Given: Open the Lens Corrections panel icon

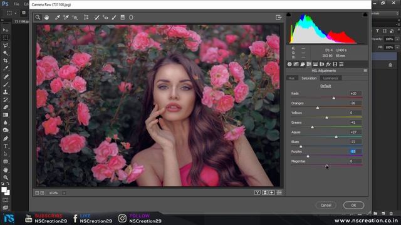Looking at the screenshot, I should 322,64.
